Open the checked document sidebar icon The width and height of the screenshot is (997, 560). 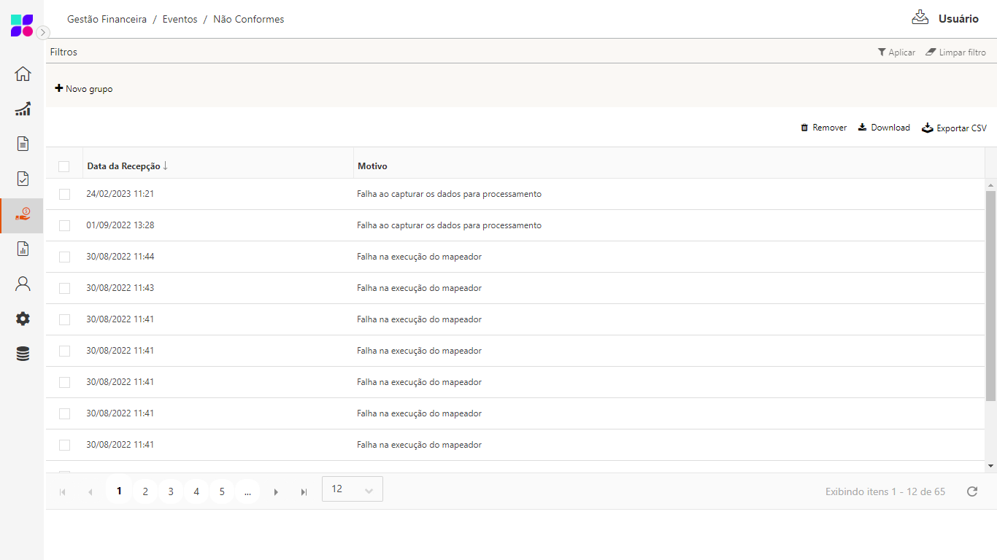pyautogui.click(x=23, y=179)
